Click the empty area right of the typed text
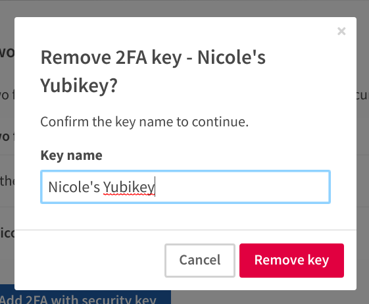 tap(241, 187)
